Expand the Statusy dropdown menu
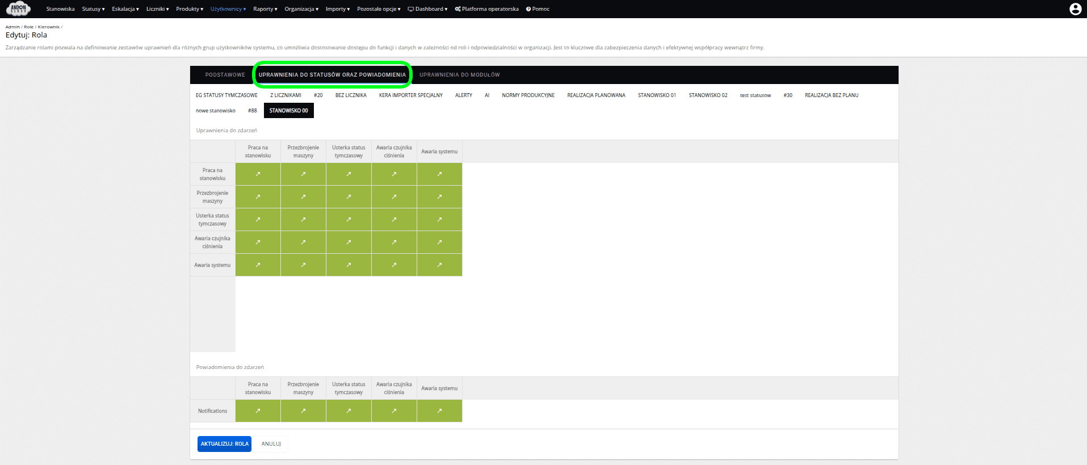This screenshot has width=1087, height=465. pyautogui.click(x=93, y=9)
